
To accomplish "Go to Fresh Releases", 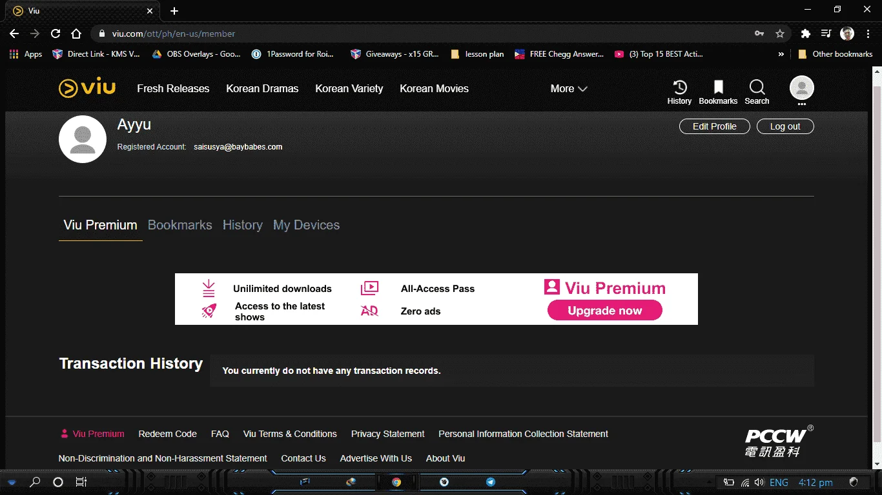I will click(x=173, y=89).
